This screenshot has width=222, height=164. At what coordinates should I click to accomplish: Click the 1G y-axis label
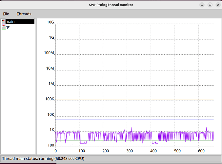(51, 37)
